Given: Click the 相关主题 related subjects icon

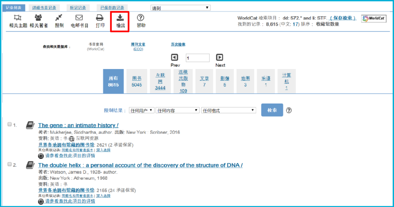Looking at the screenshot, I should [x=18, y=18].
